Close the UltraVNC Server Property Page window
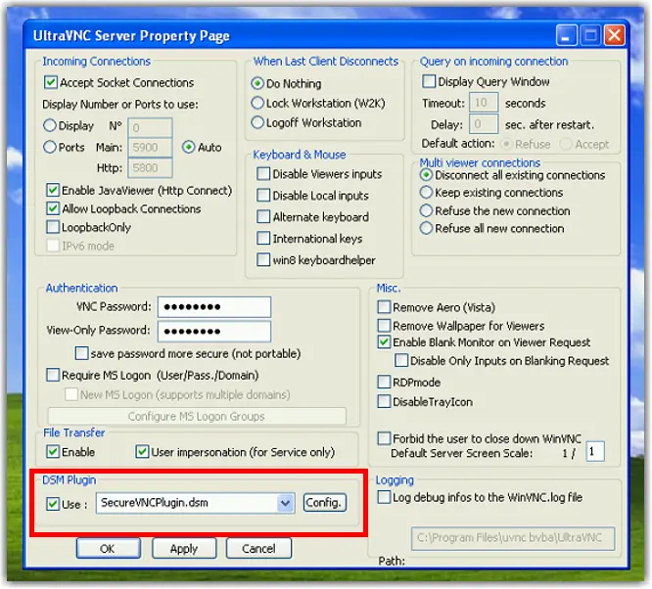Screen dimensions: 652x589 coord(614,35)
